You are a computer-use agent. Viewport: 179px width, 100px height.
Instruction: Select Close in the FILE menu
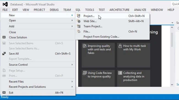click(x=38, y=32)
